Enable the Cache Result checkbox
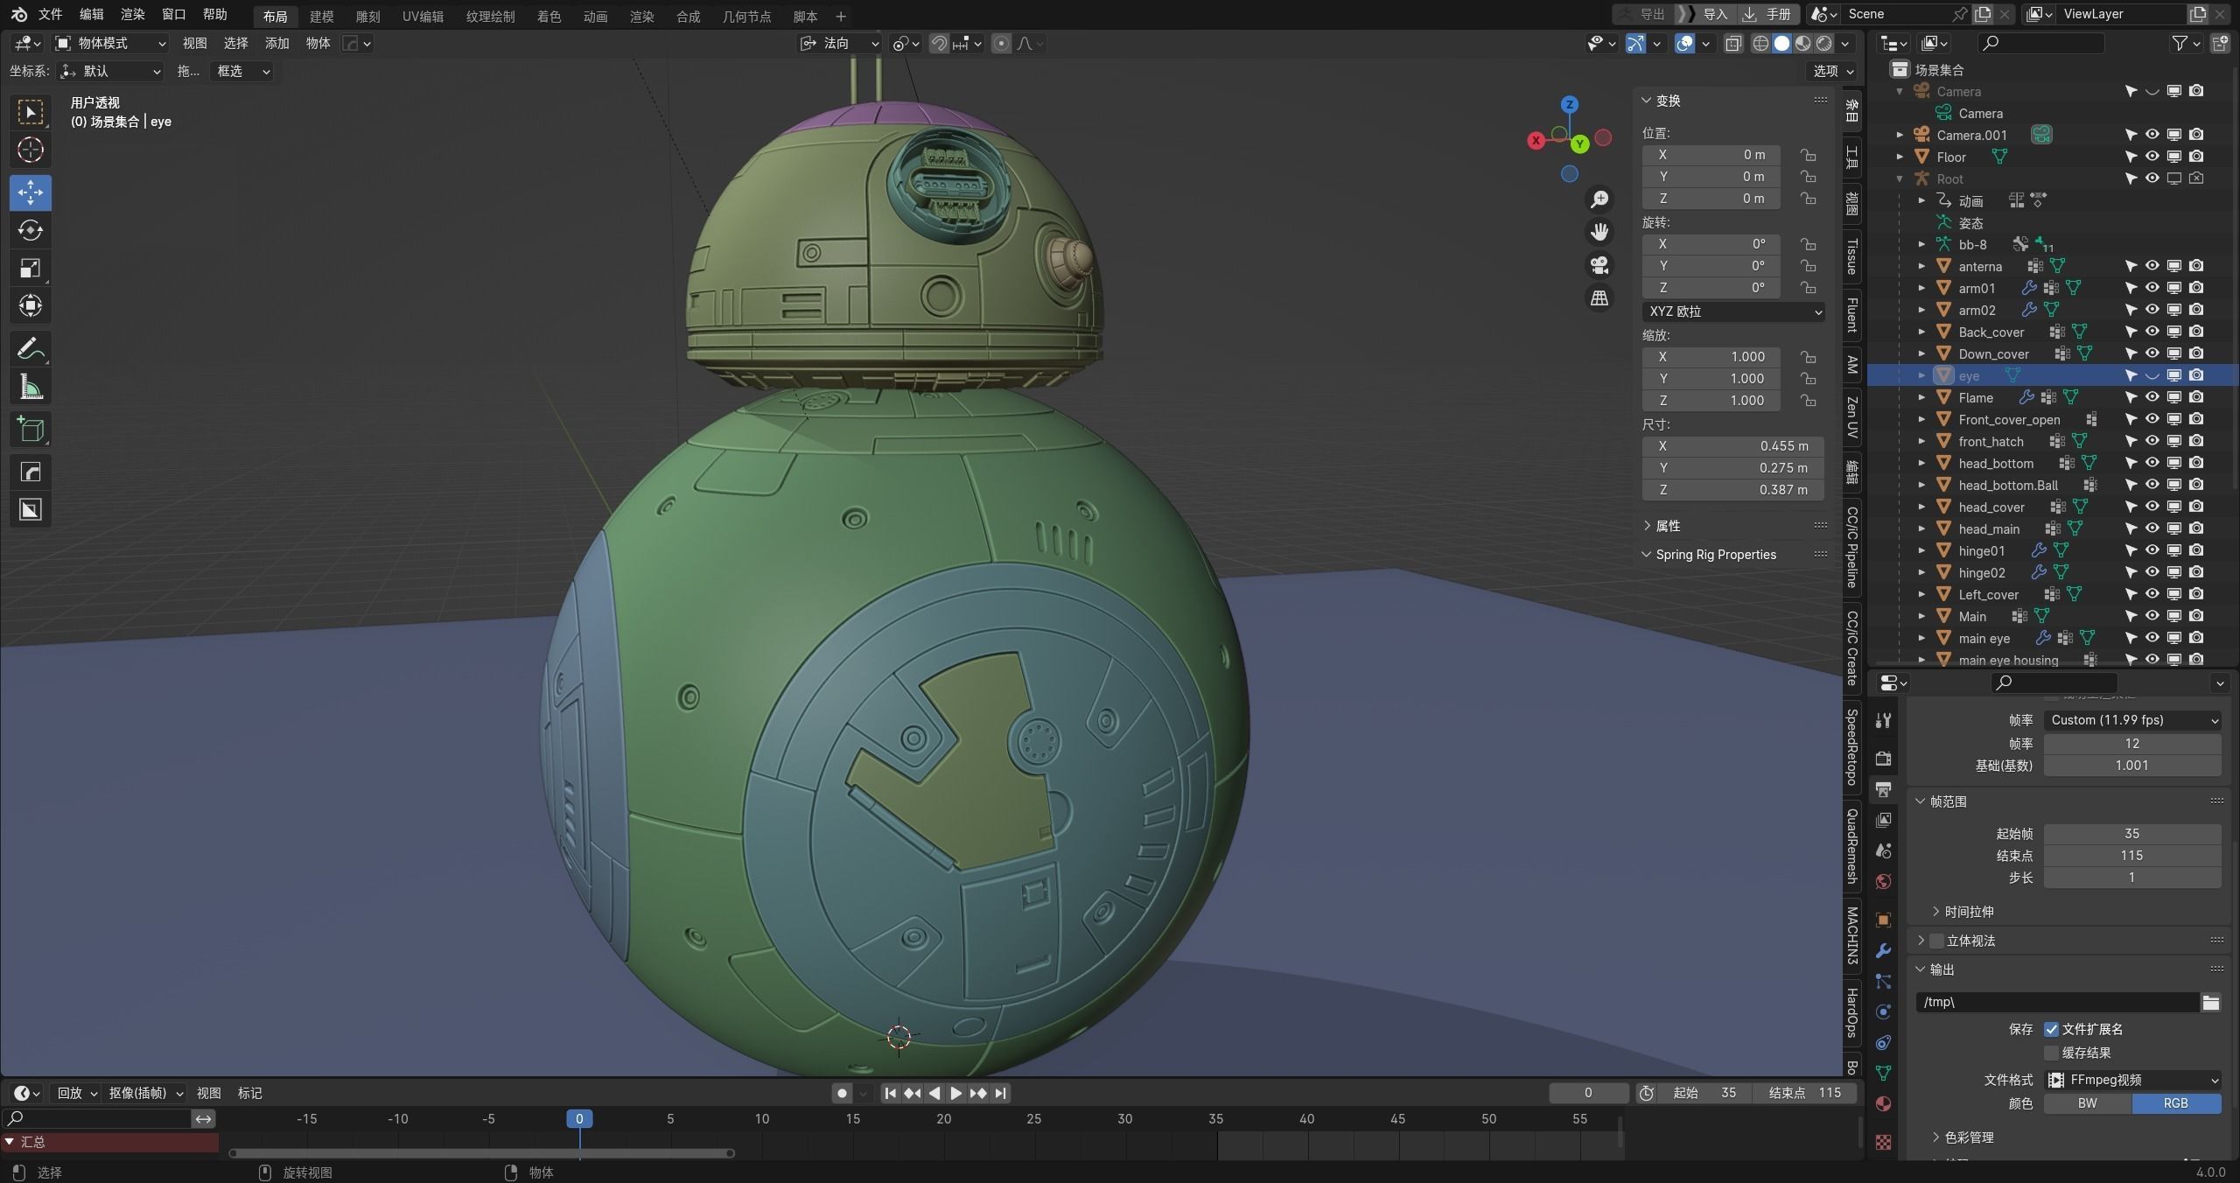The width and height of the screenshot is (2240, 1183). pos(2051,1053)
